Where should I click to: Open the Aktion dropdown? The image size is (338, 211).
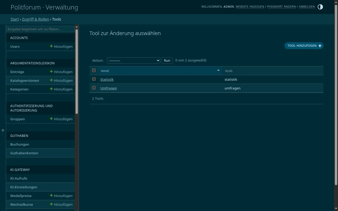(134, 60)
